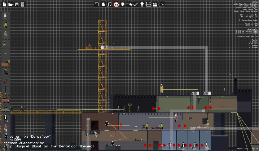
Task: Open a level with the folder icon
Action: click(x=10, y=4)
